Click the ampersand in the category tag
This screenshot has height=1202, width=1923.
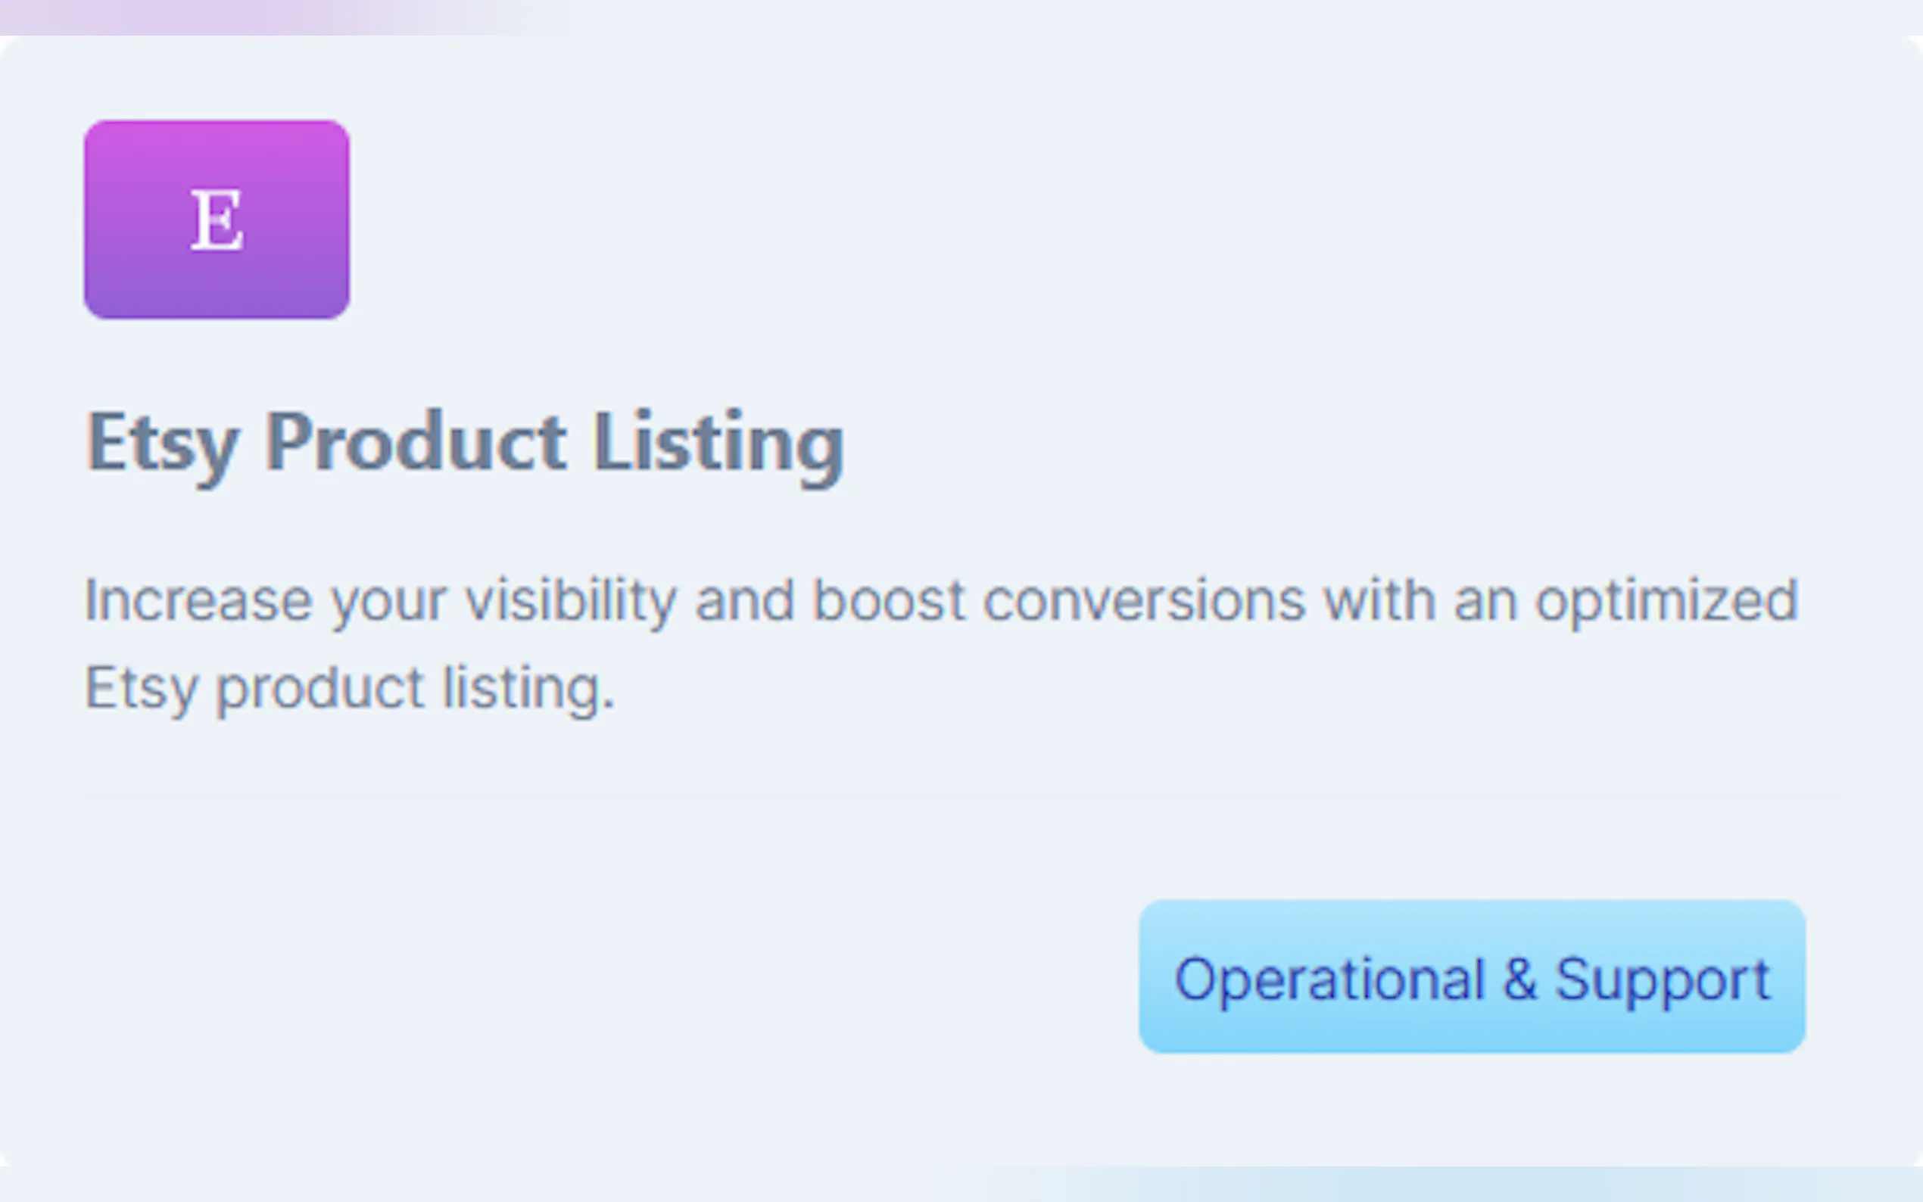pyautogui.click(x=1519, y=979)
